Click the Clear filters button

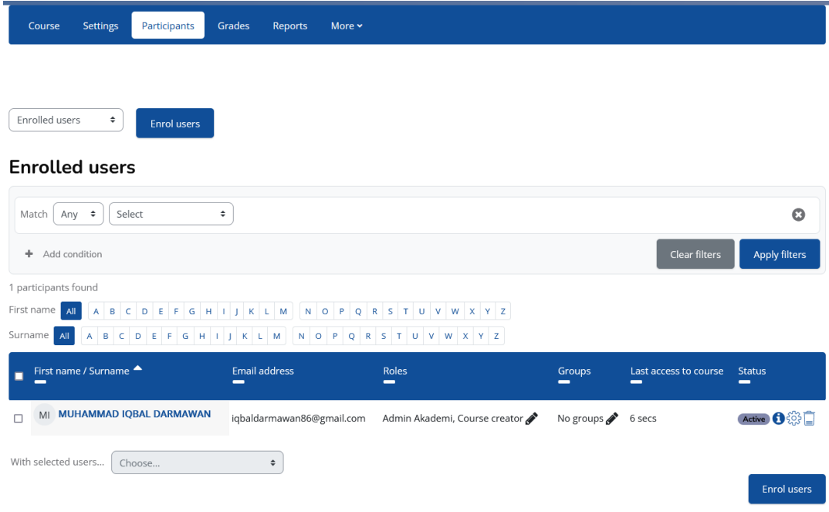click(695, 254)
